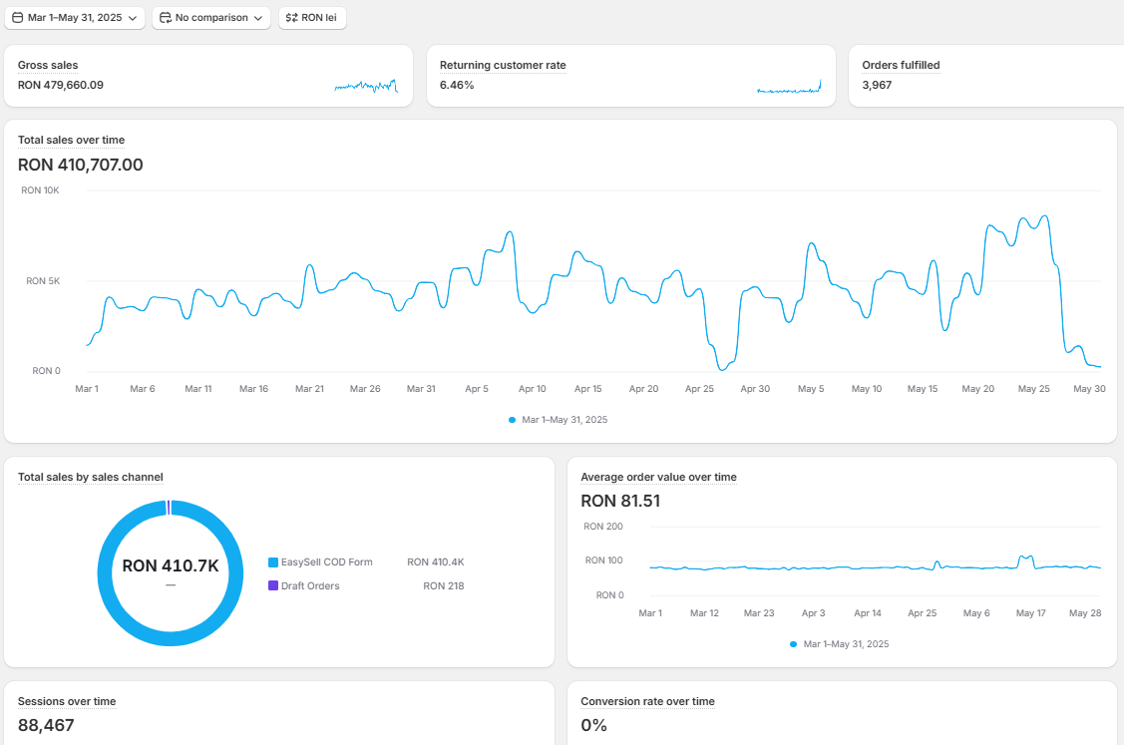Open the Gross sales sparkline chart
The height and width of the screenshot is (745, 1124).
365,86
